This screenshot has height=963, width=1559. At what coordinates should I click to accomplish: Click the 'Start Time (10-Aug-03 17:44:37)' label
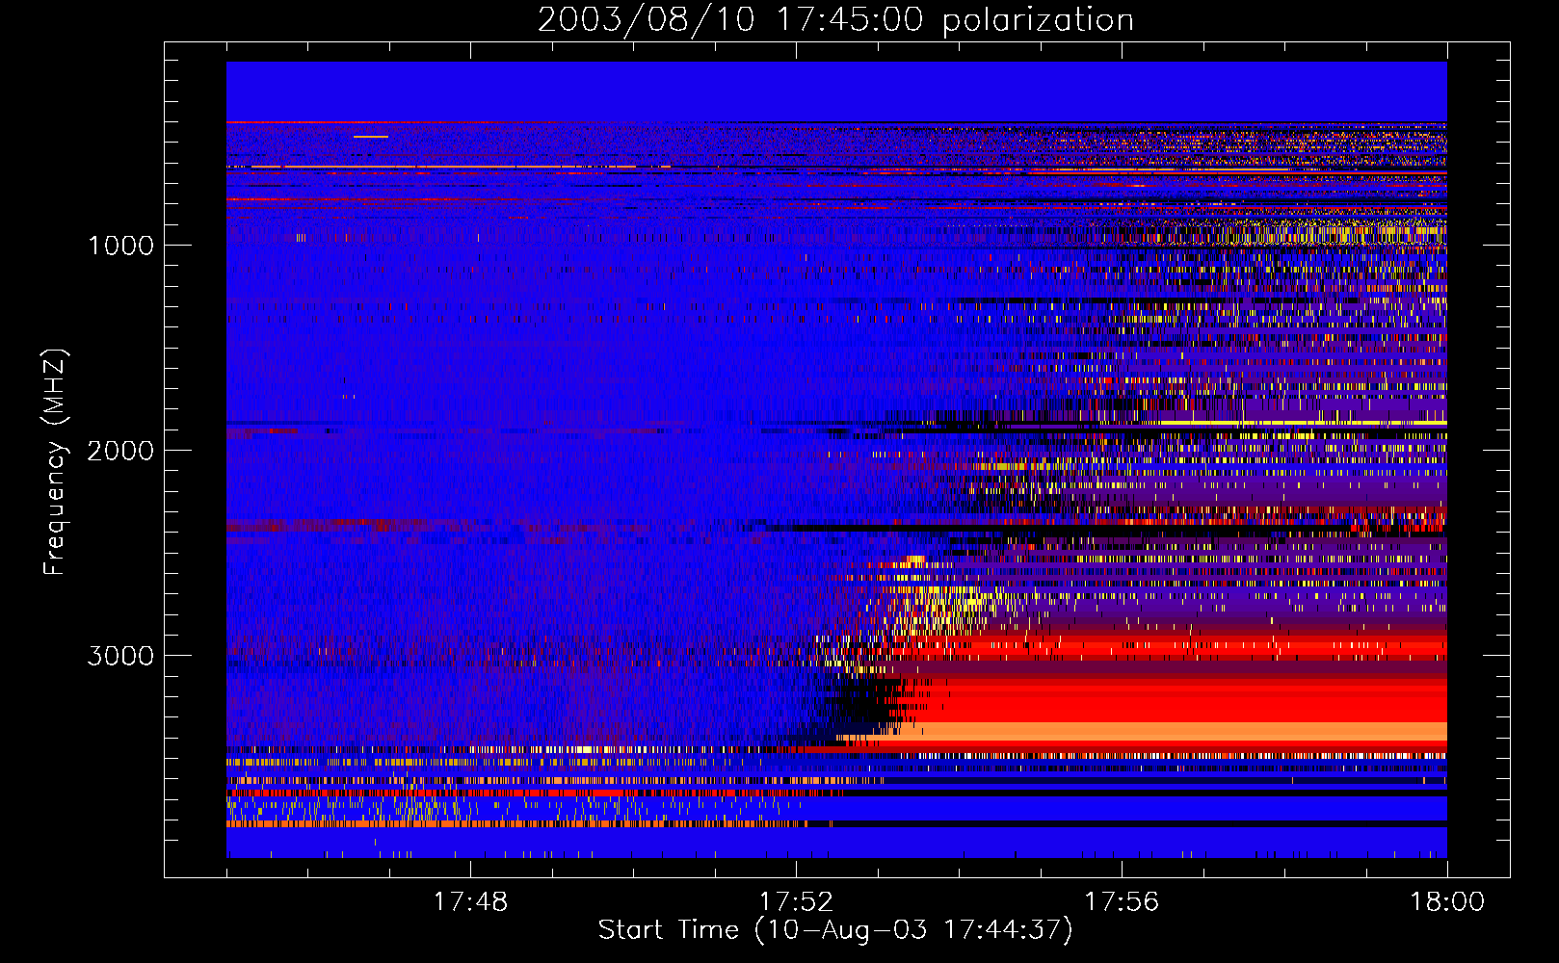[835, 930]
